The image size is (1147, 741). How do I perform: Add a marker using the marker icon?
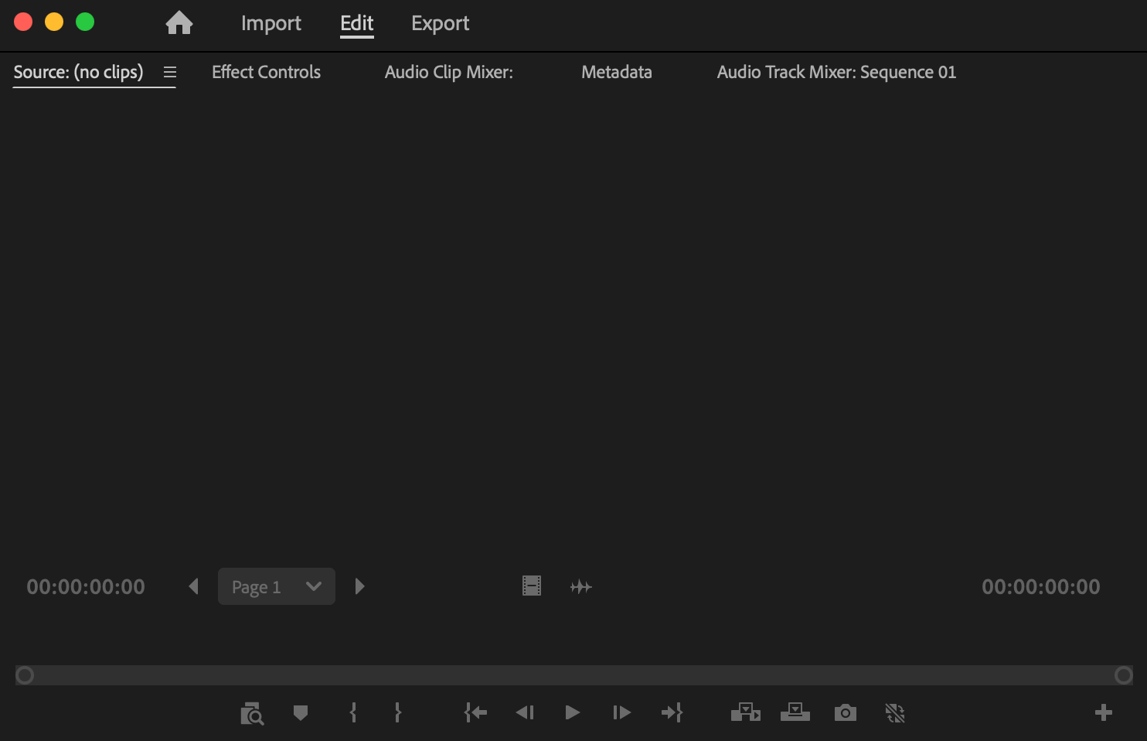point(301,712)
